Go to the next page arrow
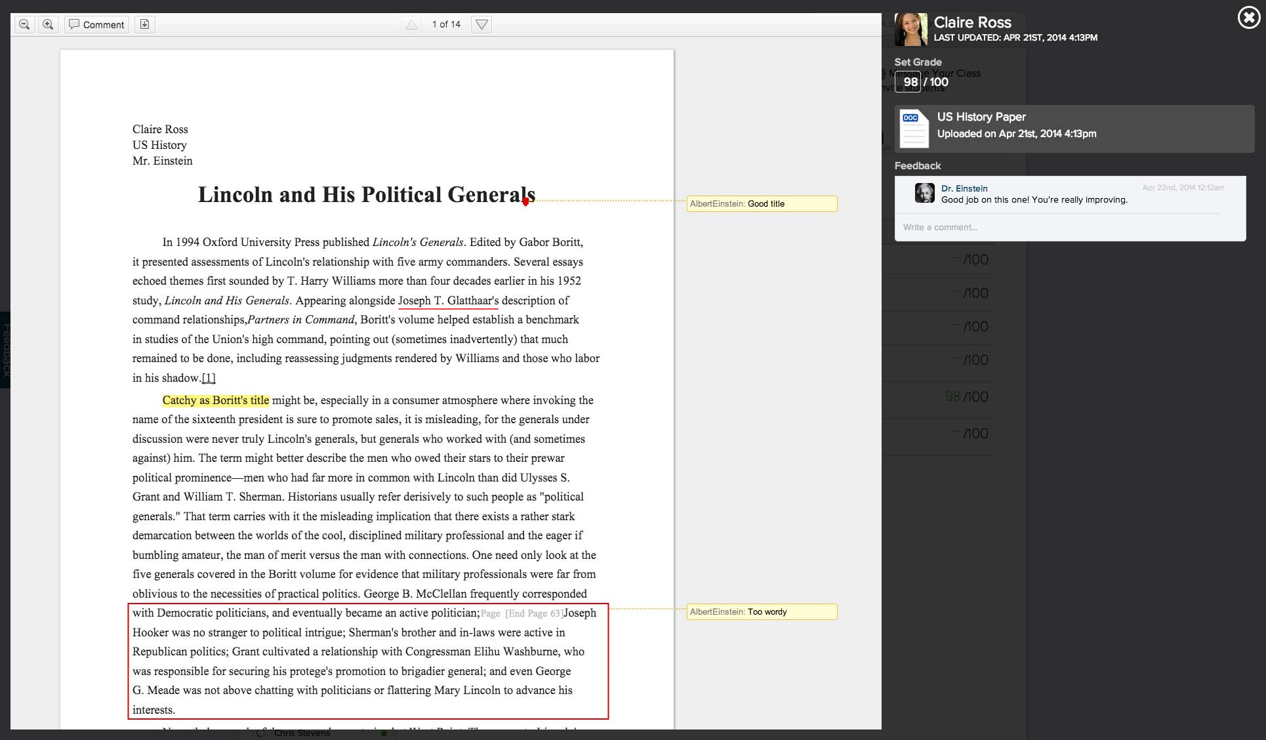 (481, 25)
